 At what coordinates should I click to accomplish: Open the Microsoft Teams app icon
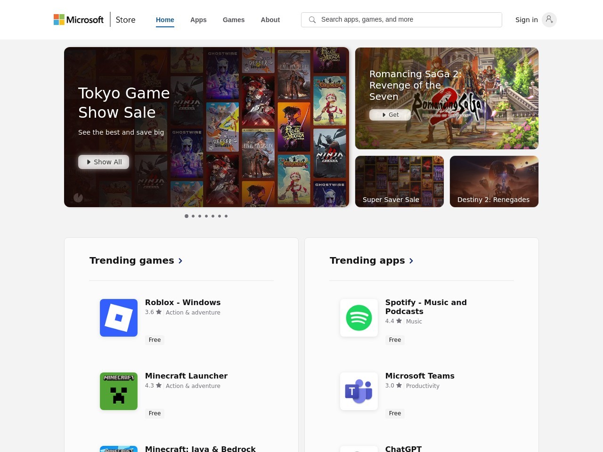click(359, 391)
